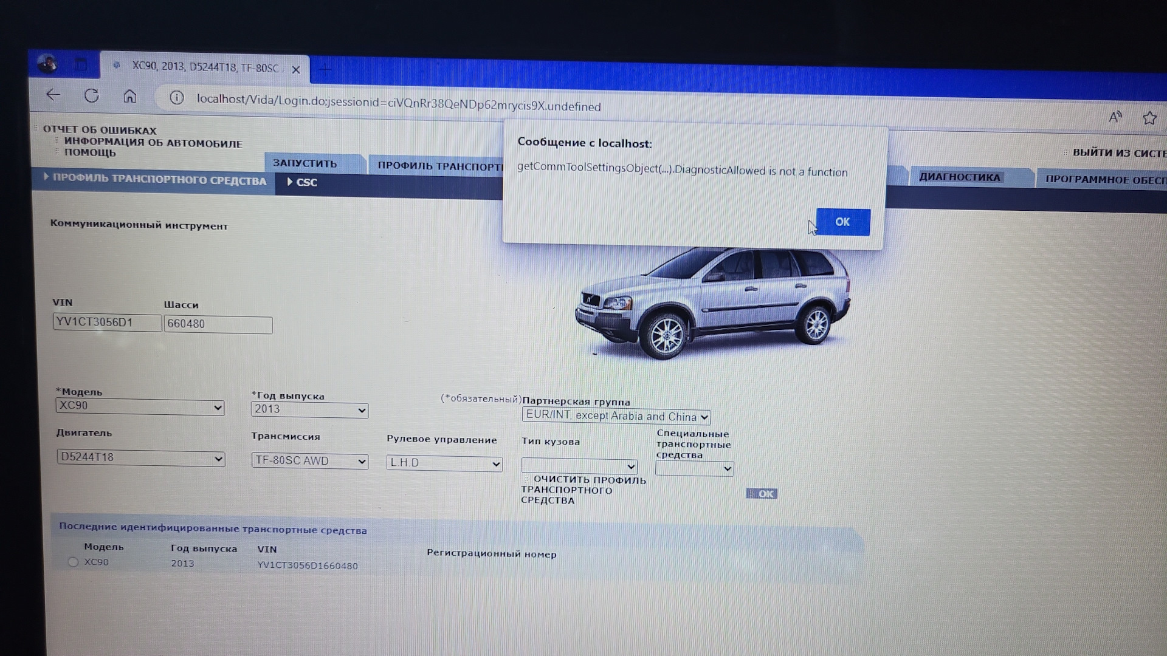1167x656 pixels.
Task: Open ОТЧЕТ ОБ ОШИБКАХ menu link
Action: click(100, 130)
